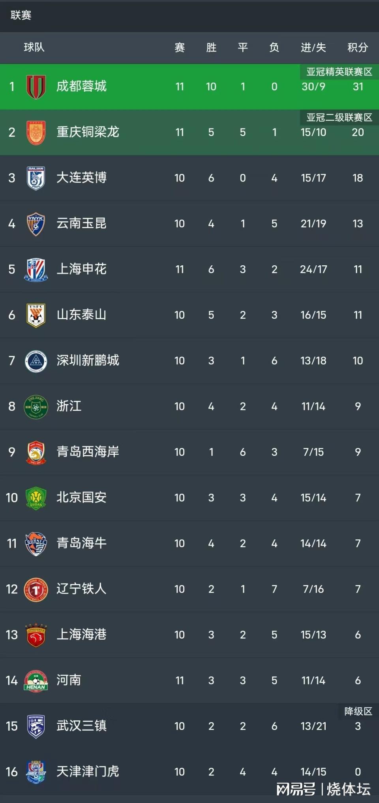
Task: Select the 河南 Henan team logo
Action: 36,680
